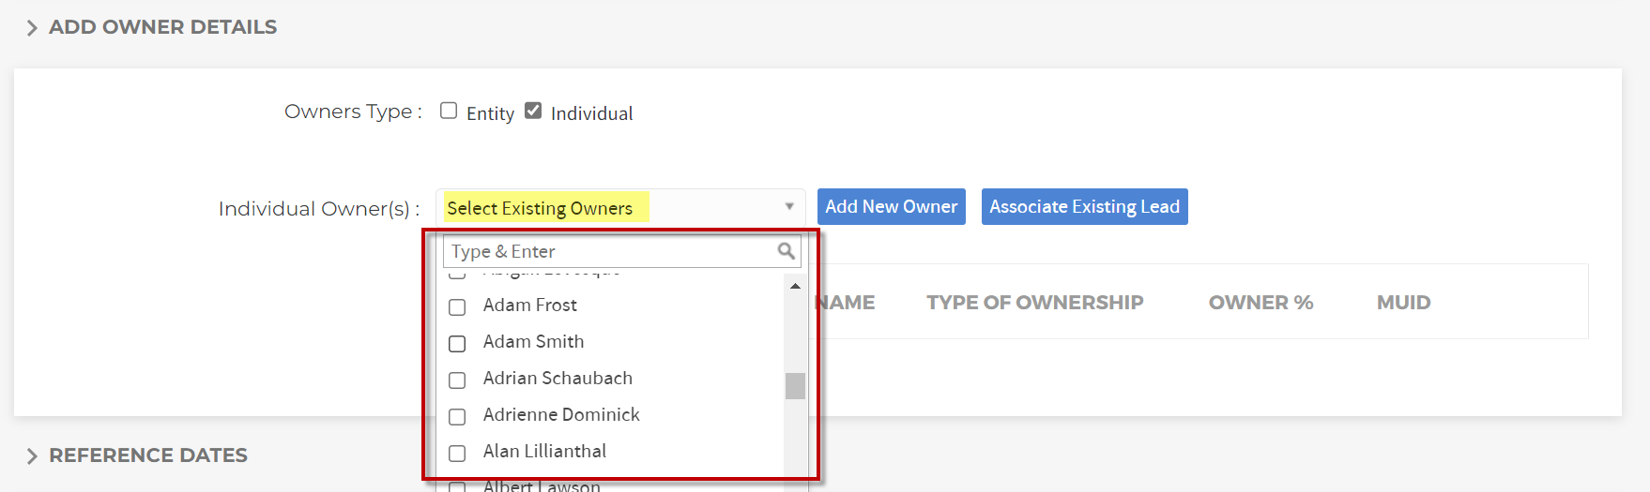
Task: Expand the Reference Dates section chevron
Action: [32, 456]
